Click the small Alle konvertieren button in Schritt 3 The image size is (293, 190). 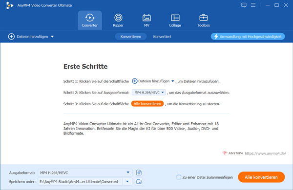(x=147, y=104)
